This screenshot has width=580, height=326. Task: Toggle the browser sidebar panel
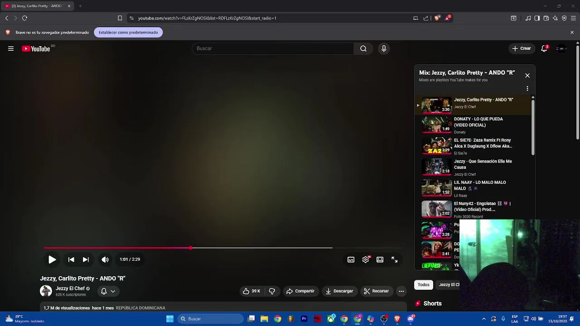click(x=537, y=18)
